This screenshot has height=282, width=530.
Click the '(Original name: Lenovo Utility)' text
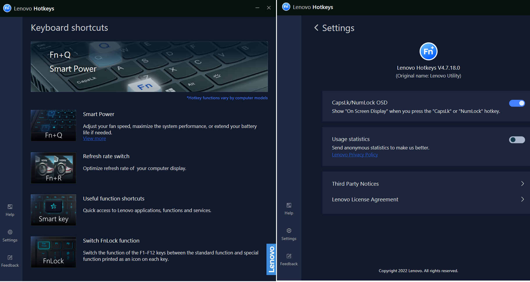click(428, 76)
